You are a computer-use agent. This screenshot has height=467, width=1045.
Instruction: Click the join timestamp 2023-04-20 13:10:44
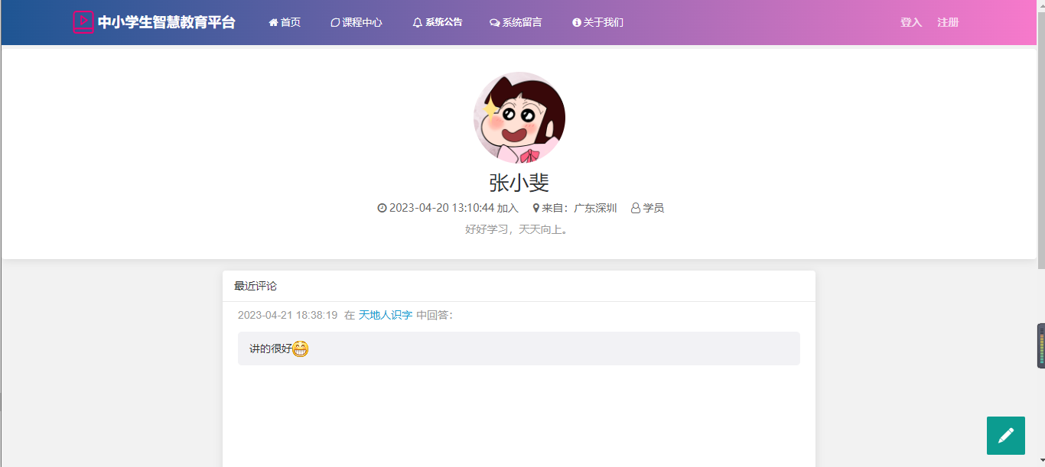coord(441,208)
